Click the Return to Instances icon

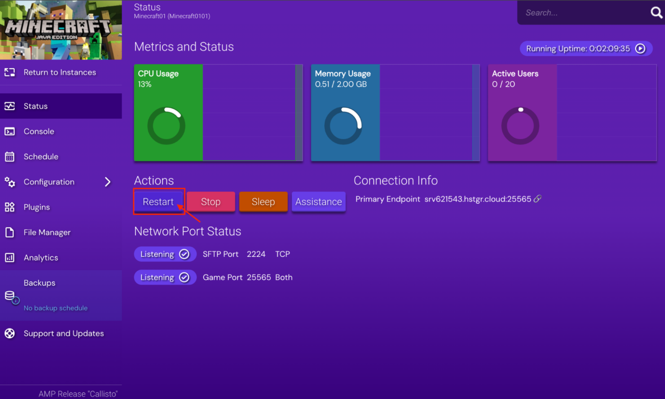tap(10, 72)
